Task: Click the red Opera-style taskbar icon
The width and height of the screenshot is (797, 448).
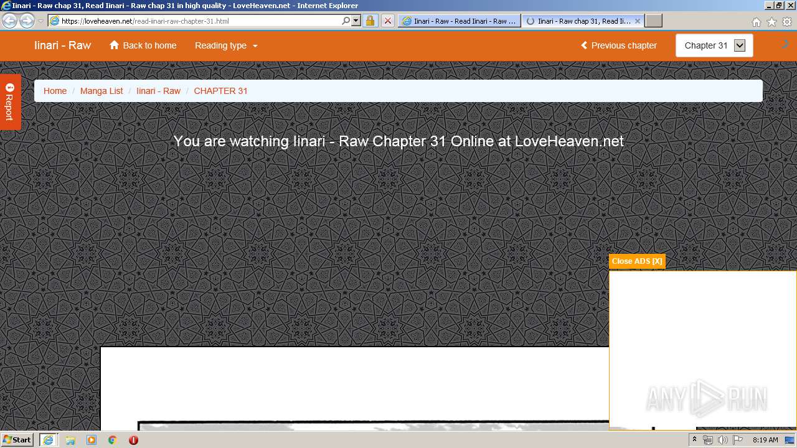Action: (133, 440)
